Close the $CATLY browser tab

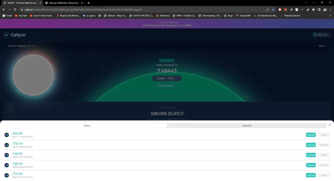click(x=40, y=3)
